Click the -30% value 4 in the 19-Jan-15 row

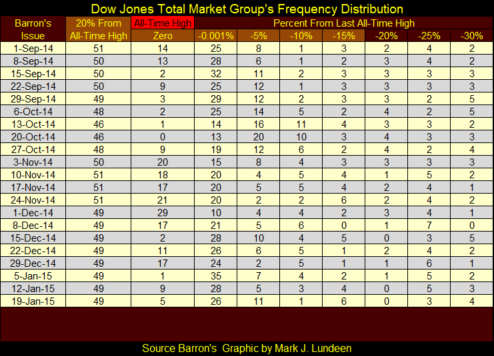click(471, 301)
